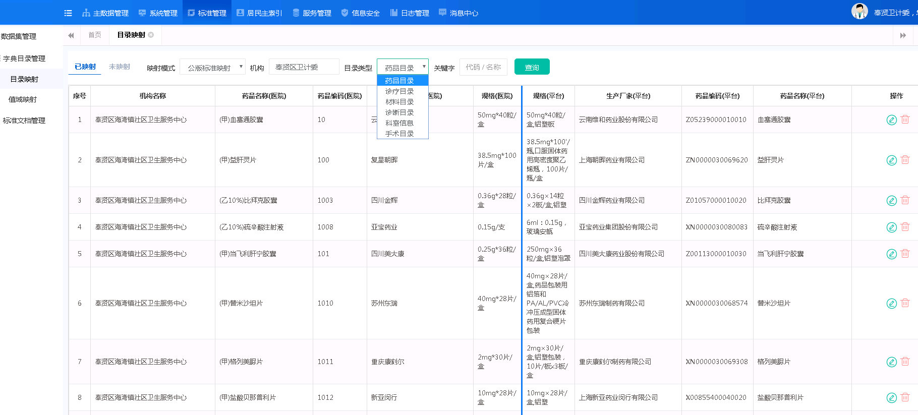918x415 pixels.
Task: Click delete trash icon for row 2 益肝灵片
Action: click(x=905, y=160)
